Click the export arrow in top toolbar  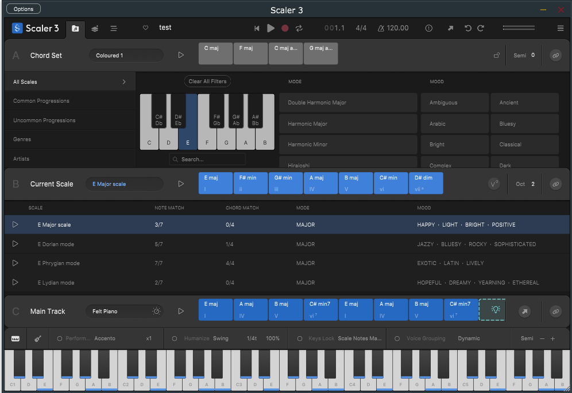pyautogui.click(x=450, y=28)
